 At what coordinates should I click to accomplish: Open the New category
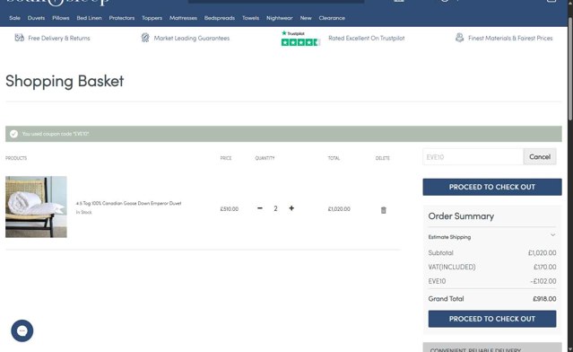point(306,18)
